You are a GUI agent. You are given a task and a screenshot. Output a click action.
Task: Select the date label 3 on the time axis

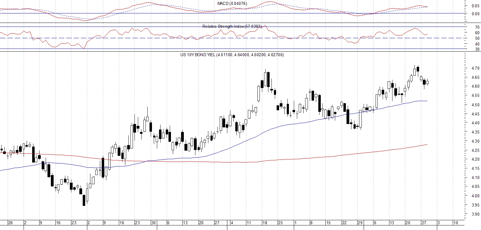tap(439, 223)
